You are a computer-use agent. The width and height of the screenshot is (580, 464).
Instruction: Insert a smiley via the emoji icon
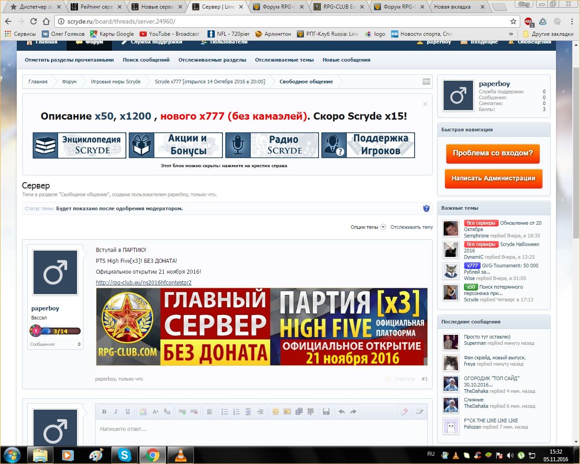coord(275,411)
